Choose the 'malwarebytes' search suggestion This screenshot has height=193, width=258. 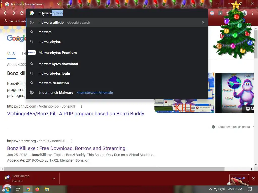[117, 41]
